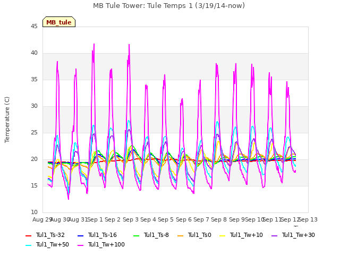
Task: Select the Tul1_Ts-8 legend label
Action: (x=156, y=235)
